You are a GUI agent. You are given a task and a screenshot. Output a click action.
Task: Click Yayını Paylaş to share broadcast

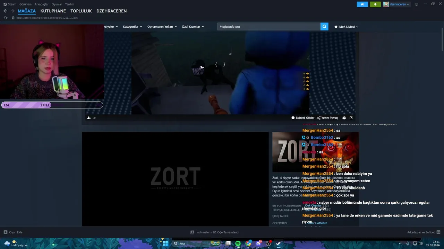point(327,118)
